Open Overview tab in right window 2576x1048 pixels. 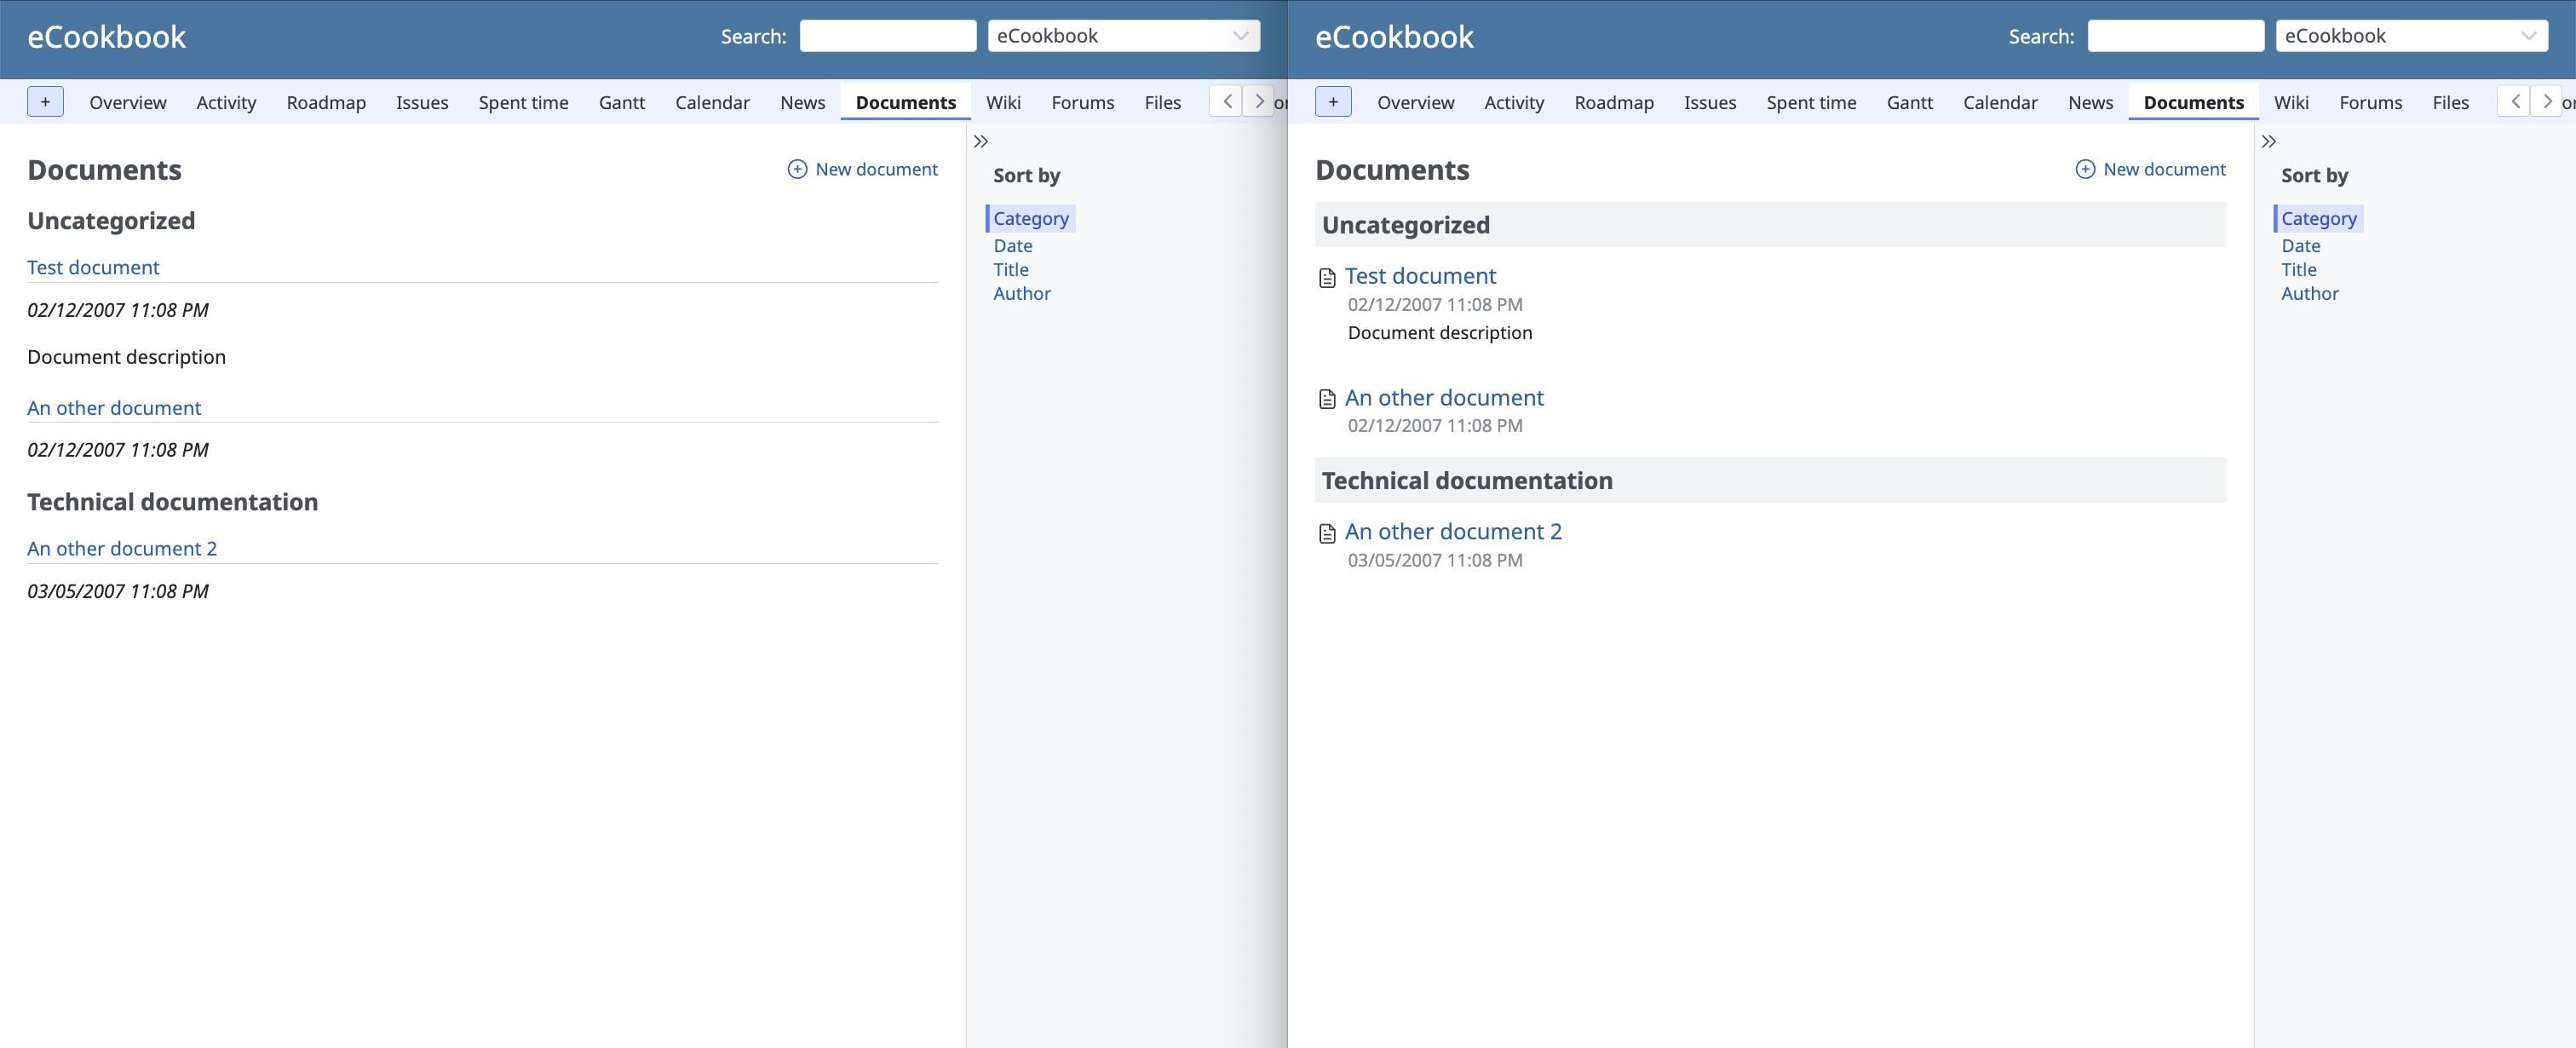[1416, 102]
